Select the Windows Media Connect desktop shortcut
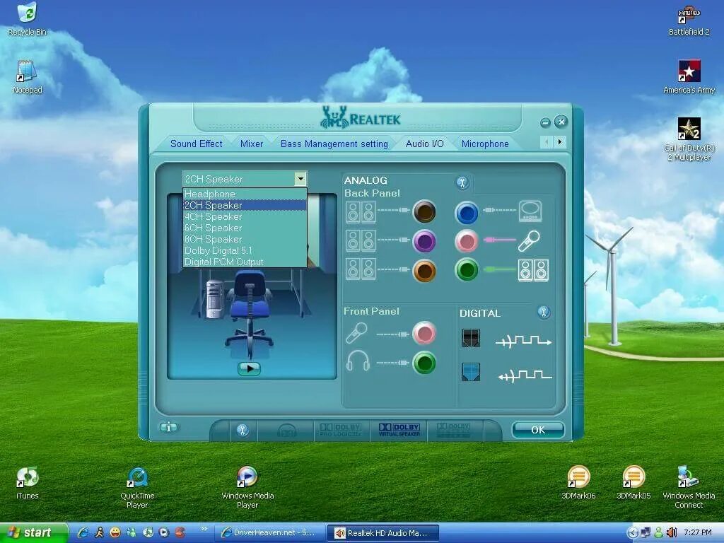This screenshot has height=543, width=724. tap(689, 488)
